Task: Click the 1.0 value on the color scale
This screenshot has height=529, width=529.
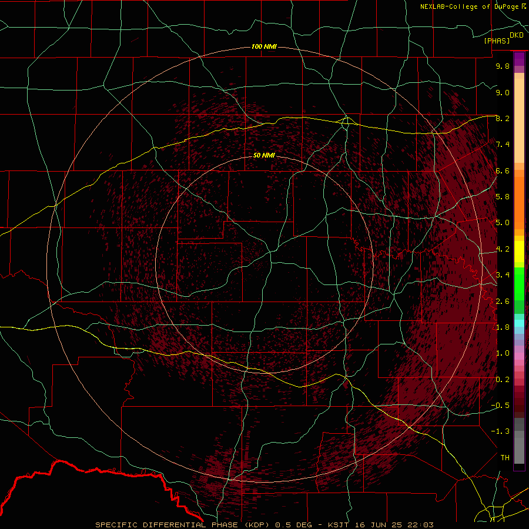Action: [x=503, y=353]
